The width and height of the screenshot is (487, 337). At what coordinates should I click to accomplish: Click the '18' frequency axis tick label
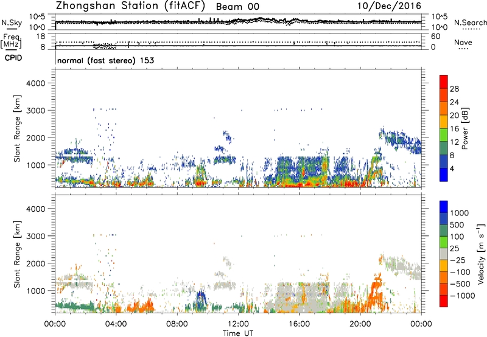[41, 36]
